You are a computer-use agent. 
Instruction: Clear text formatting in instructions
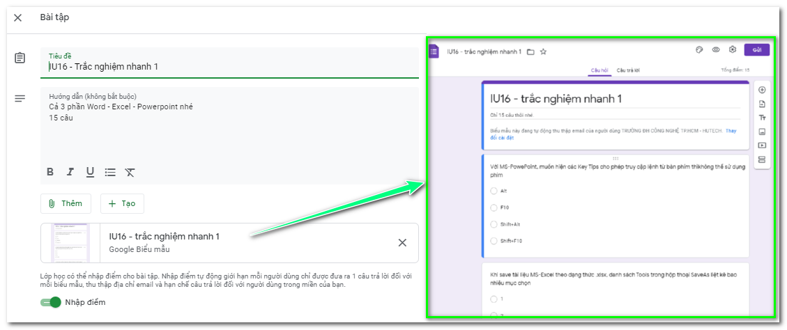(x=130, y=173)
